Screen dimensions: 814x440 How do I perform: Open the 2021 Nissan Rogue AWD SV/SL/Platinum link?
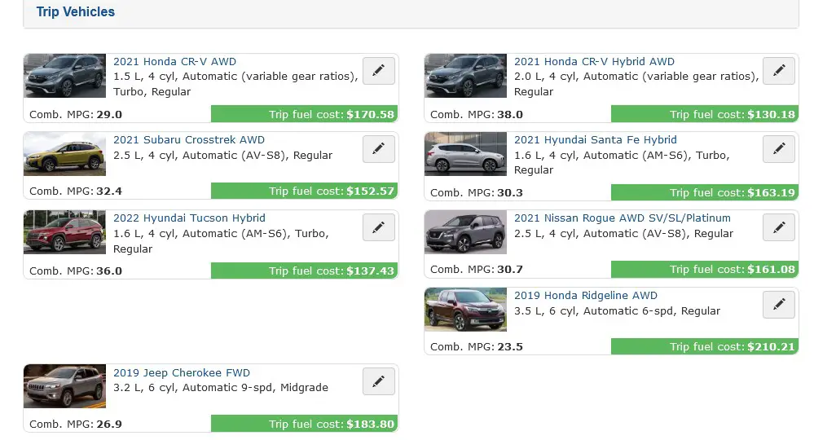pos(622,218)
